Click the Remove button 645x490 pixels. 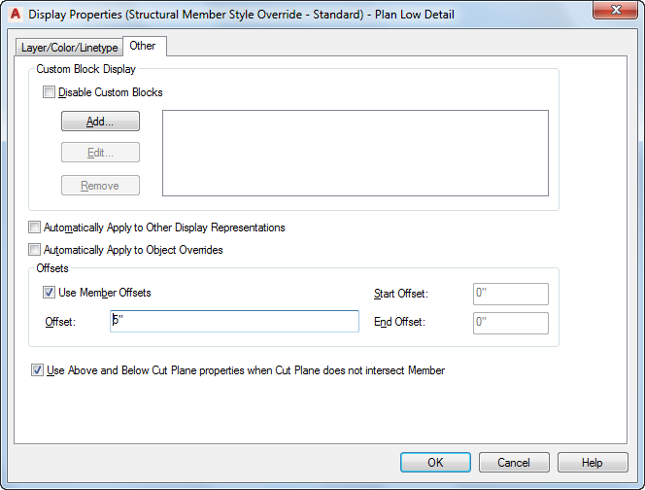[x=100, y=186]
